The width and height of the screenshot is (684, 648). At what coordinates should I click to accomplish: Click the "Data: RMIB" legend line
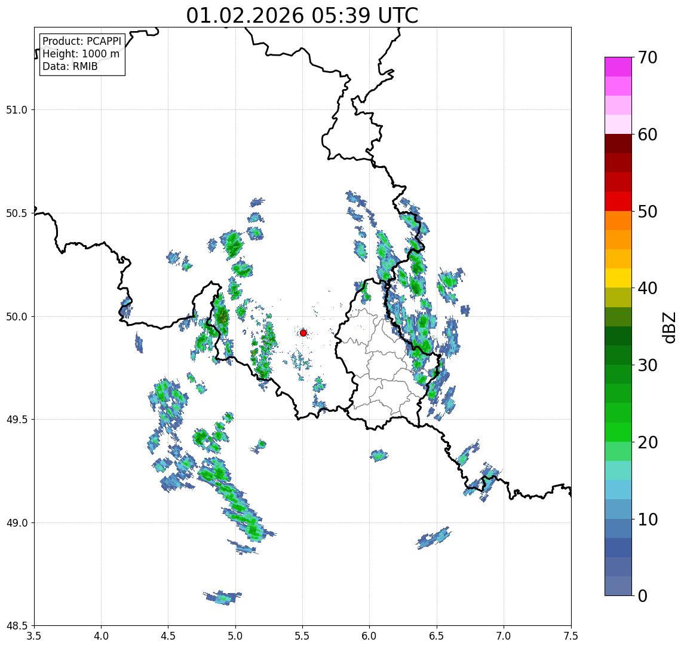coord(70,67)
